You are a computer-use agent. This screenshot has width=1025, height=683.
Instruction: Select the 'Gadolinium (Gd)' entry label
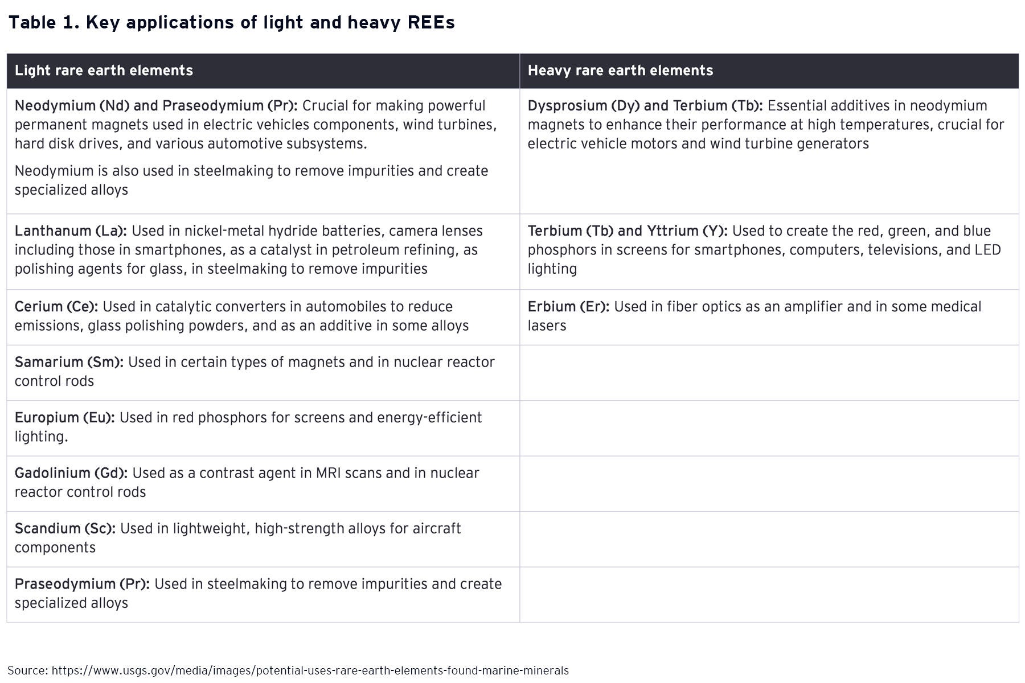point(71,474)
